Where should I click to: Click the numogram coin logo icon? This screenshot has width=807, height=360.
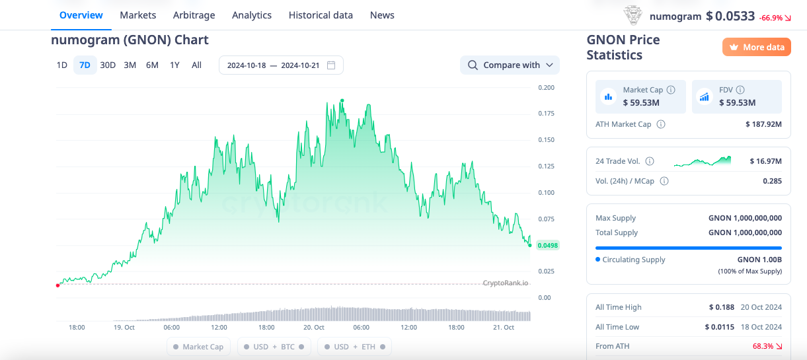click(633, 15)
